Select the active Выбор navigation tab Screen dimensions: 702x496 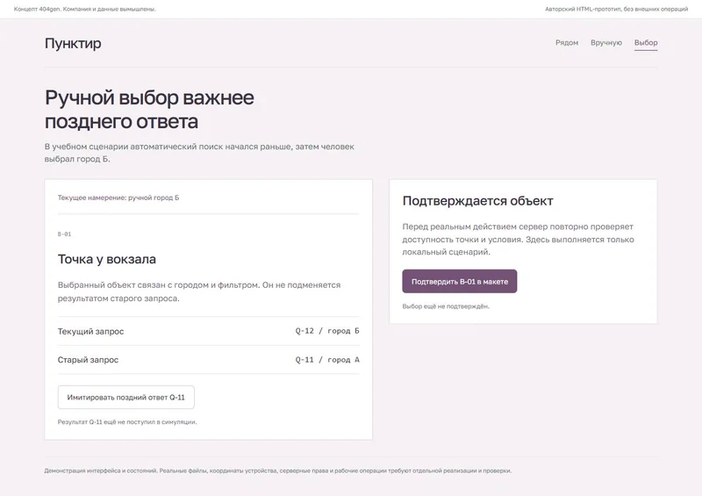point(646,43)
